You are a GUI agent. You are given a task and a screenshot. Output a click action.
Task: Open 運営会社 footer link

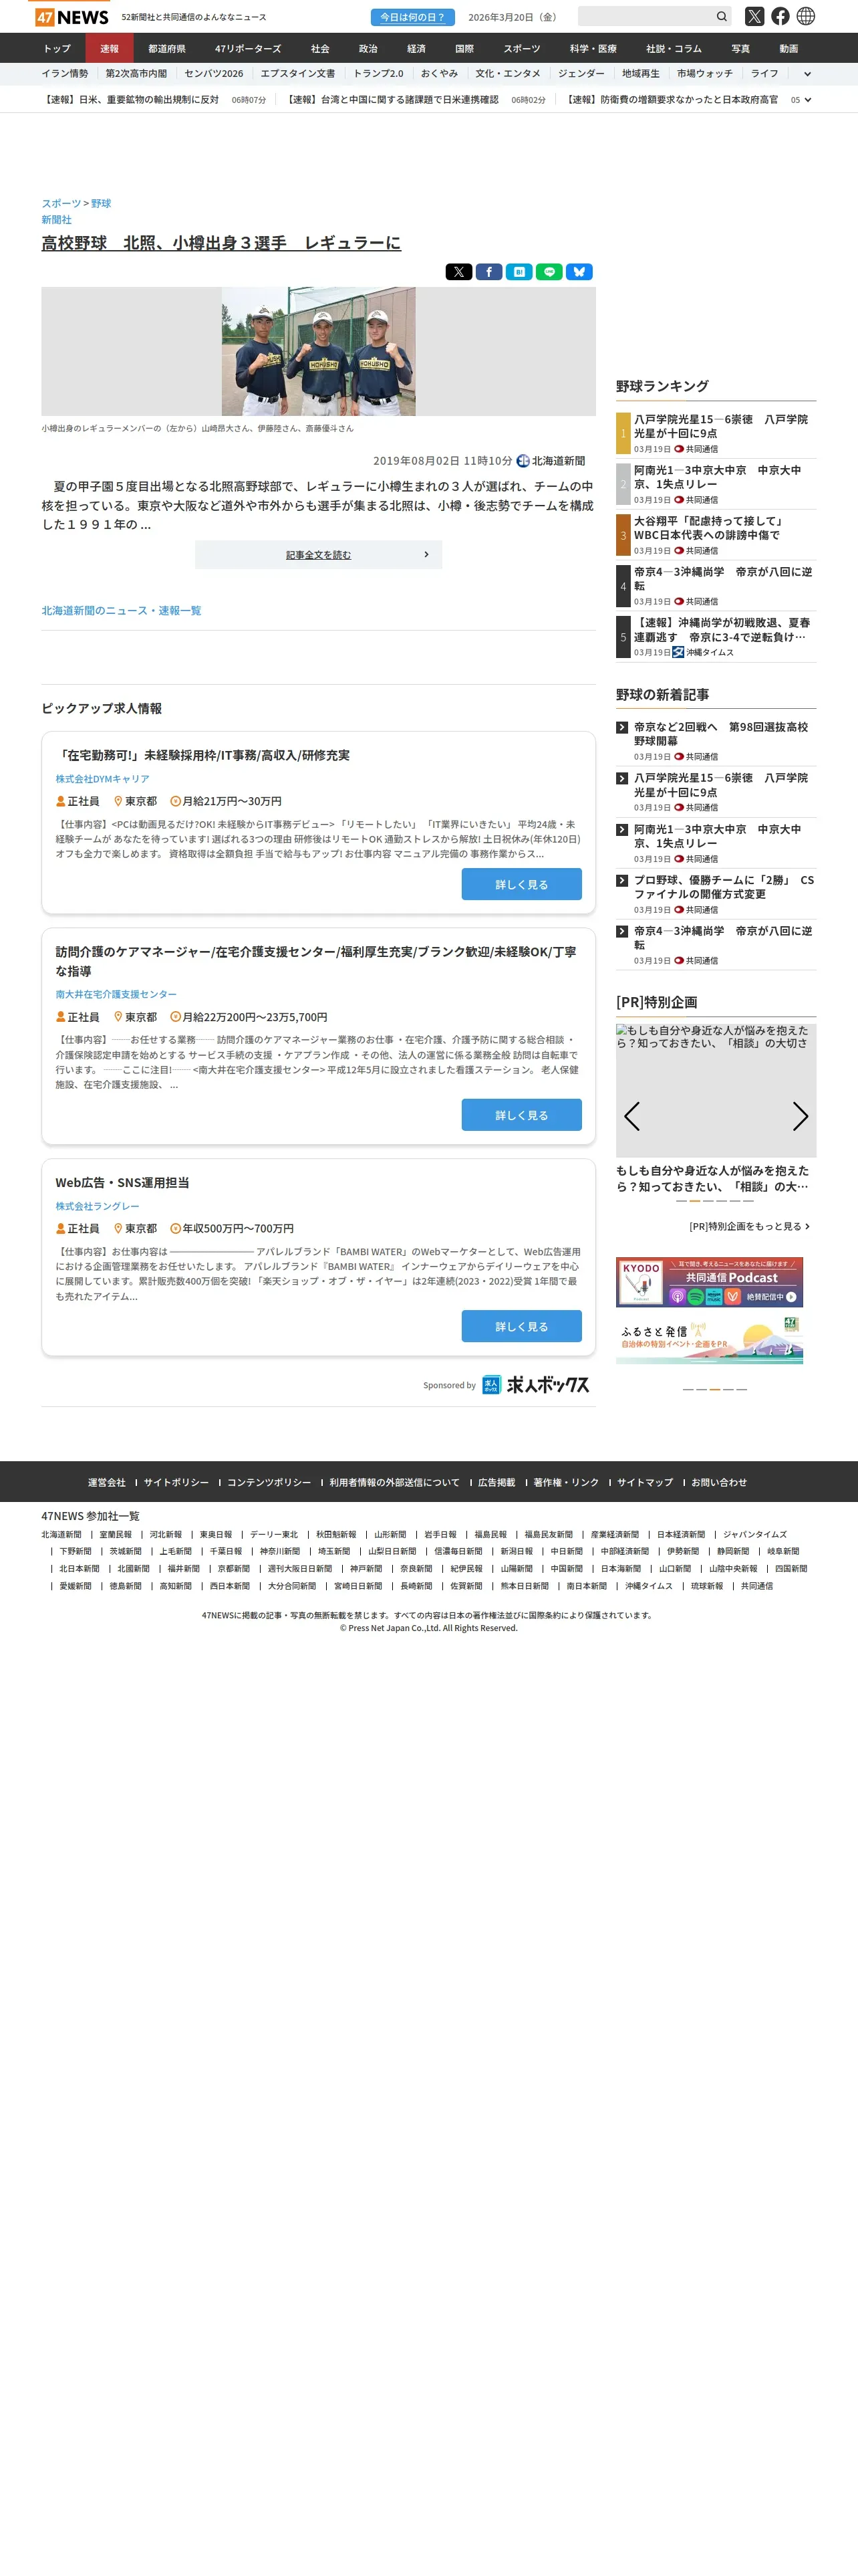(107, 1482)
